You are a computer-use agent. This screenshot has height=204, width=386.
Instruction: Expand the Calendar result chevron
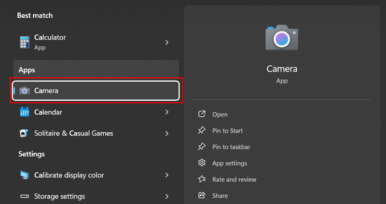pyautogui.click(x=167, y=112)
